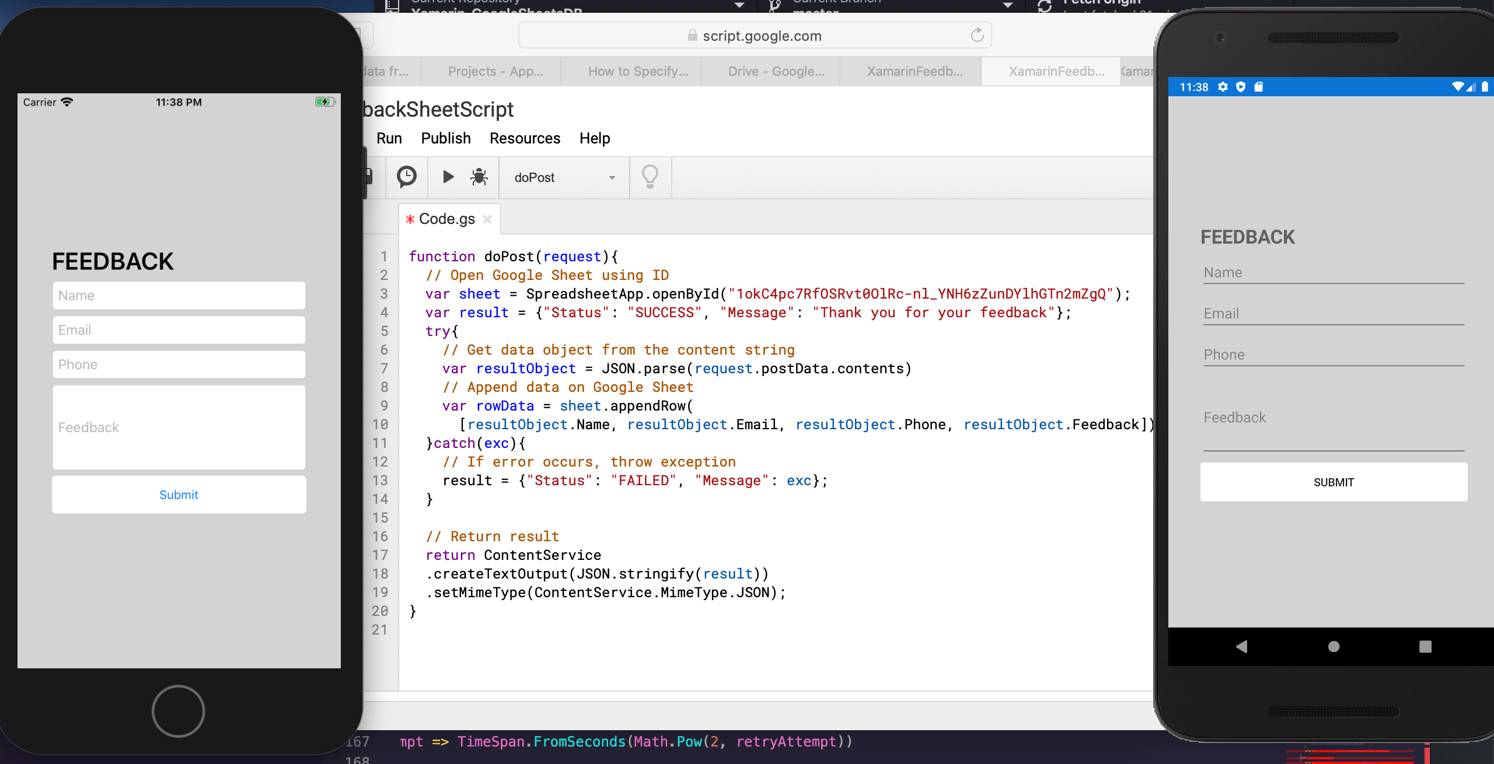Click the Name input field on iOS

pos(179,295)
